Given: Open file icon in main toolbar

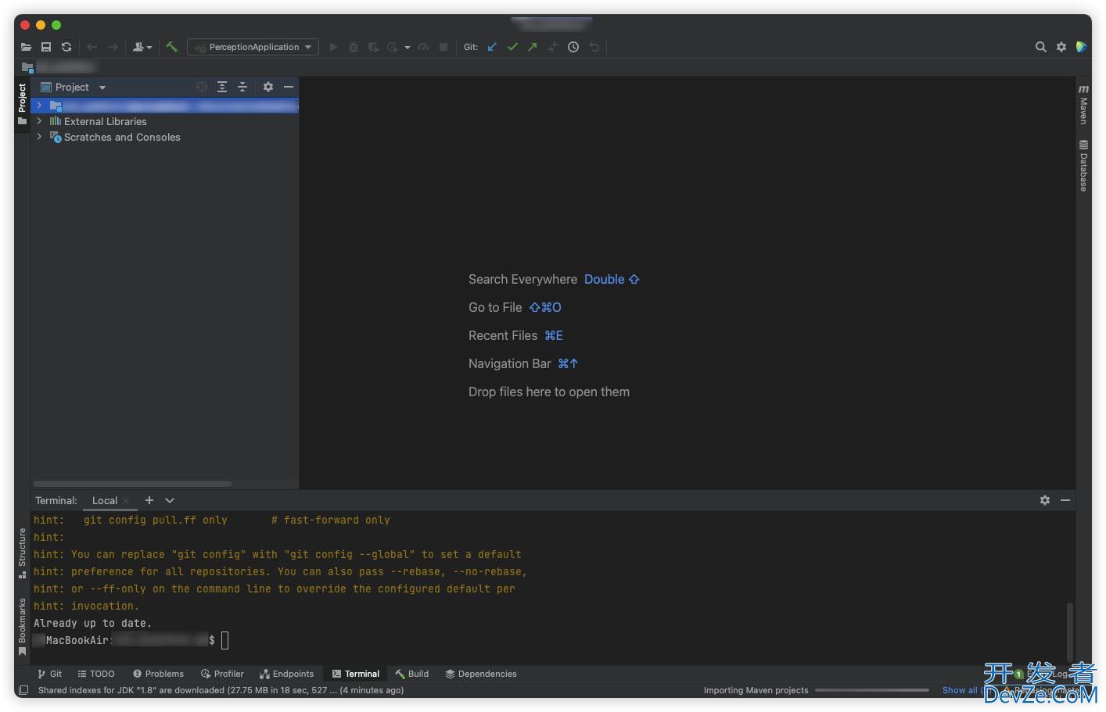Looking at the screenshot, I should (x=26, y=47).
